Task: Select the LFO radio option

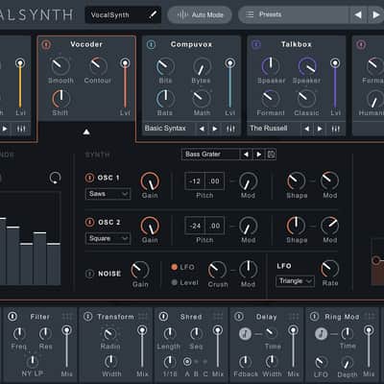Action: (175, 267)
